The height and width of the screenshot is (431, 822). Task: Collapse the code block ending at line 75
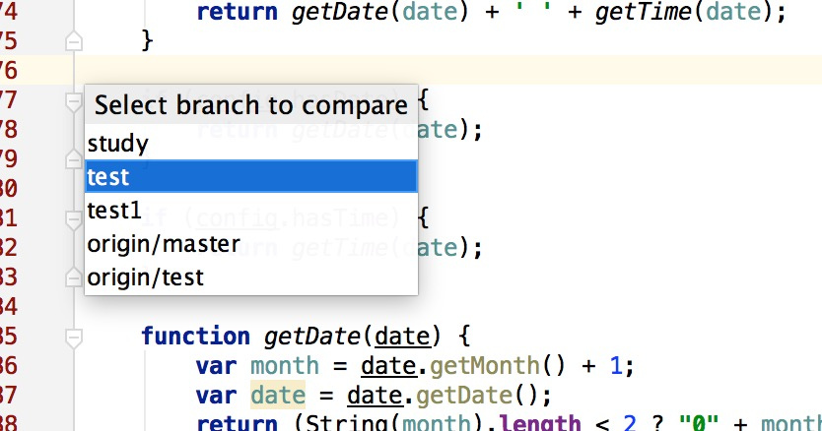coord(74,41)
